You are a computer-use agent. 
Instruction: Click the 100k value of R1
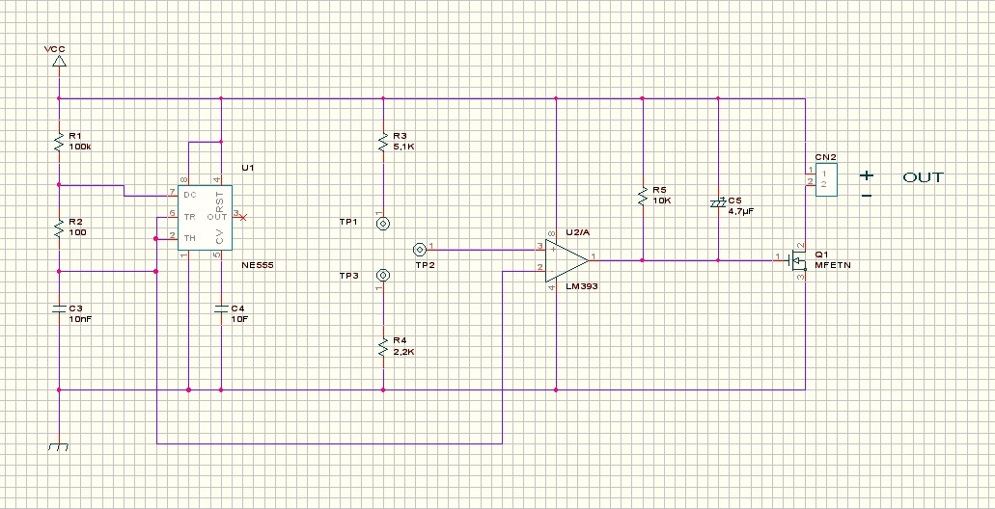point(80,147)
